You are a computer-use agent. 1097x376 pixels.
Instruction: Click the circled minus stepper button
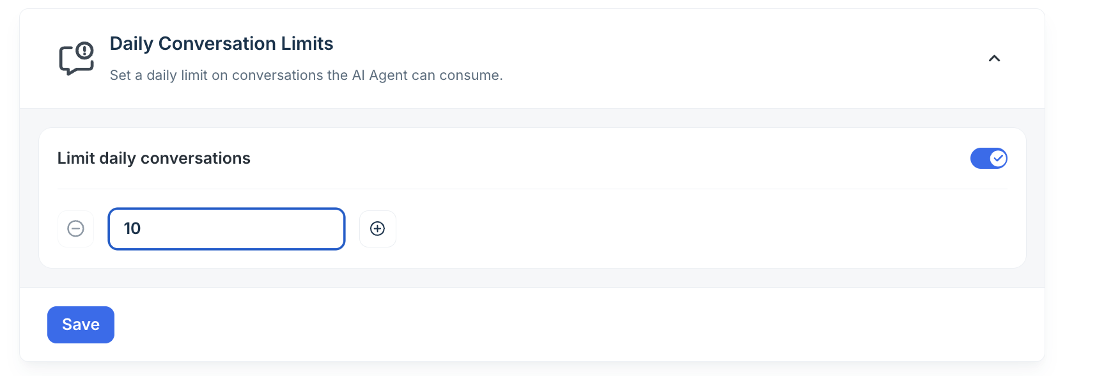75,228
